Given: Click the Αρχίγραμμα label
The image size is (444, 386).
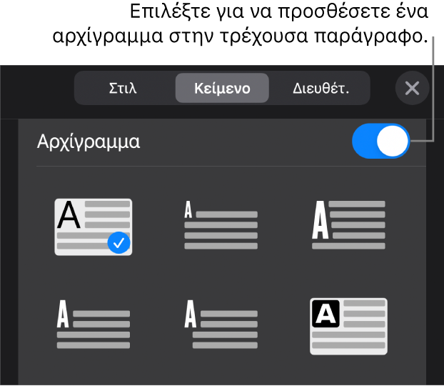Looking at the screenshot, I should tap(89, 142).
